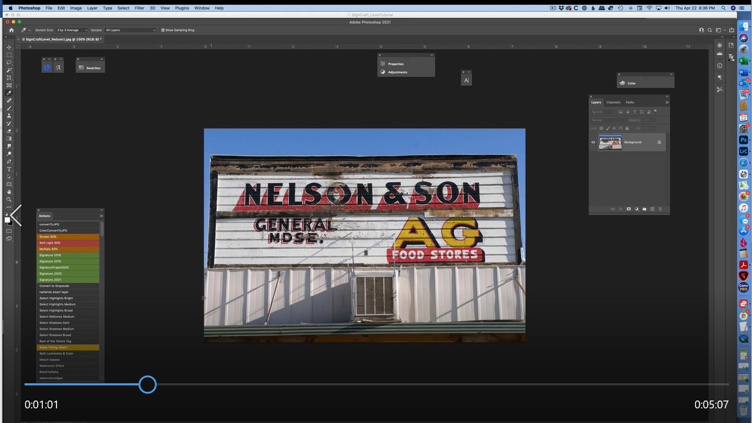The image size is (752, 423).
Task: Collapse the Layers panel with double arrows
Action: pos(667,96)
